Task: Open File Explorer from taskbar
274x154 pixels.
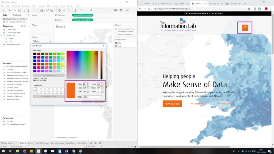Action: [17, 151]
